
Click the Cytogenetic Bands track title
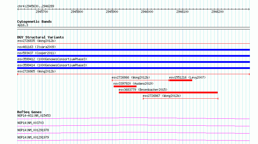coord(34,22)
